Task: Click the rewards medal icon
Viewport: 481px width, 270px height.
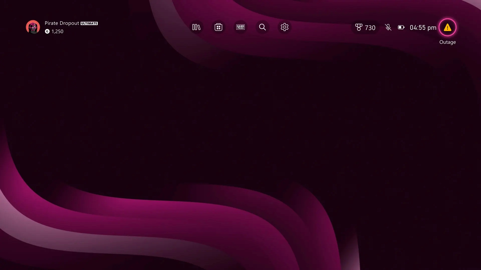Action: point(359,27)
